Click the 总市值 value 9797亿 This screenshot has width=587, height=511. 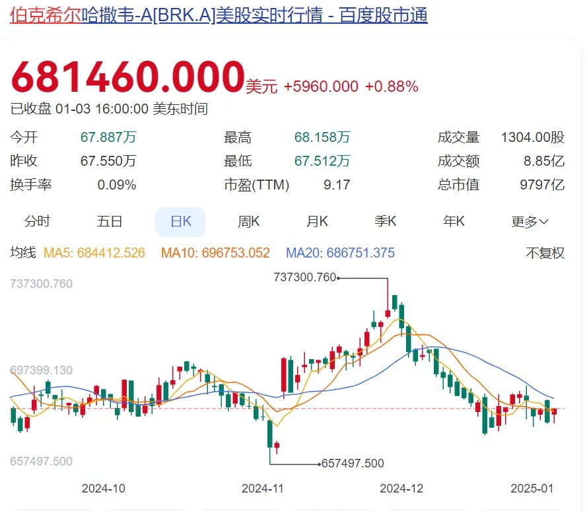pos(542,185)
